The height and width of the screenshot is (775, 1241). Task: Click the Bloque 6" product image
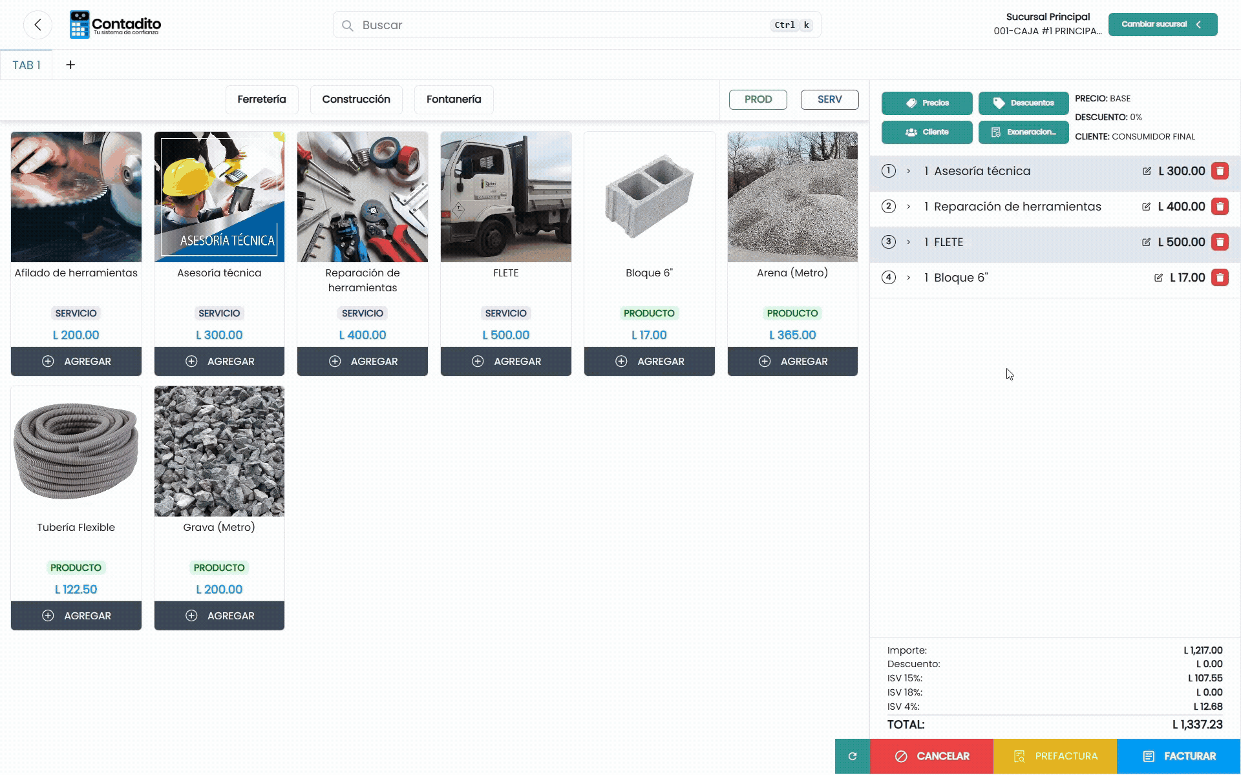coord(650,197)
